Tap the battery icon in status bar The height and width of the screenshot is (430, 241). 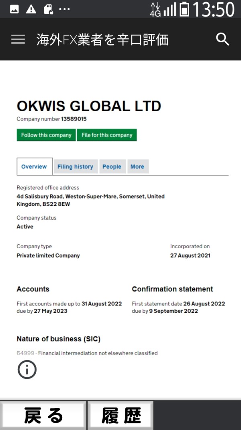tap(184, 9)
